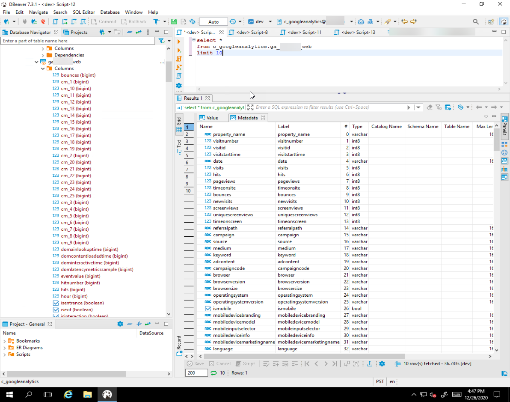The height and width of the screenshot is (402, 510).
Task: Open result viewer settings gear at the bottom
Action: point(382,363)
